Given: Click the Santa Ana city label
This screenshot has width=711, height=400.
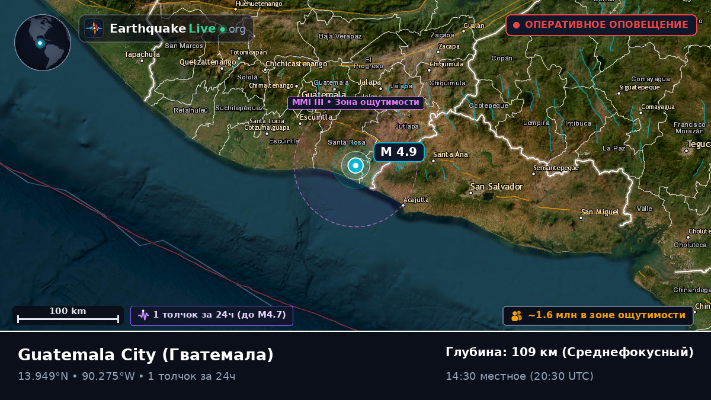Looking at the screenshot, I should (x=450, y=155).
